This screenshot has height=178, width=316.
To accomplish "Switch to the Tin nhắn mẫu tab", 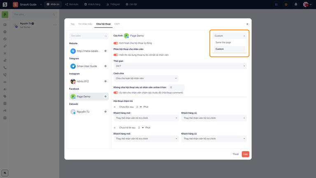I will pyautogui.click(x=85, y=24).
